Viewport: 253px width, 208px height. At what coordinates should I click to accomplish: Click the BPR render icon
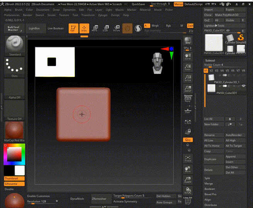click(x=188, y=41)
